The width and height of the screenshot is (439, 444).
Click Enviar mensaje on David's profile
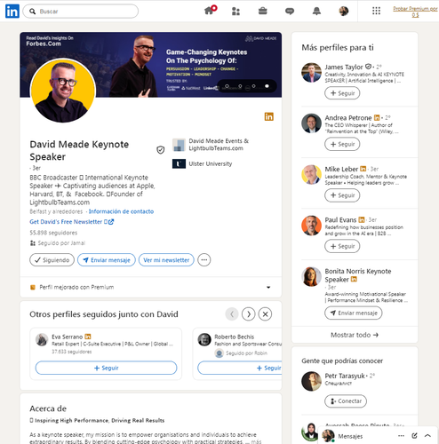[x=107, y=260]
